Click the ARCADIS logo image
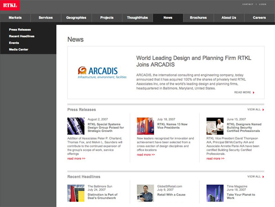275x207 pixels. point(102,72)
